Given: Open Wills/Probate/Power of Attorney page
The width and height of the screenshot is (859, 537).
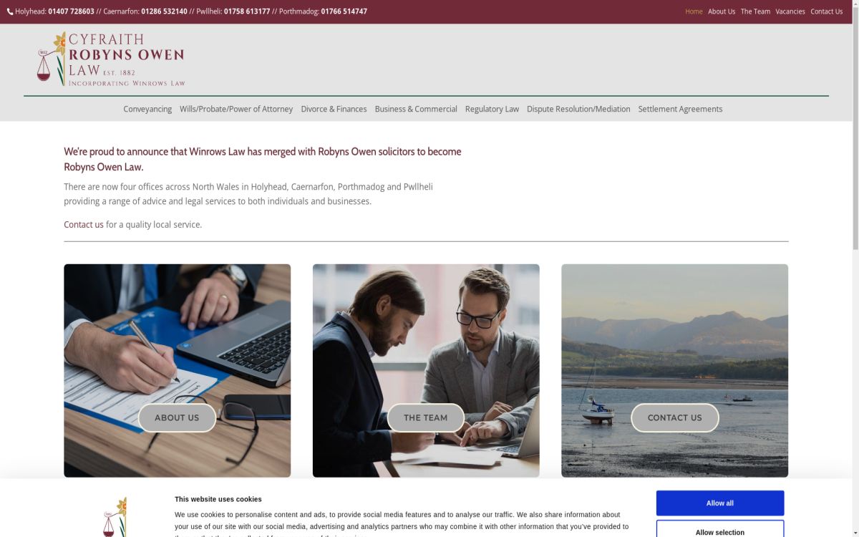Looking at the screenshot, I should click(x=236, y=109).
